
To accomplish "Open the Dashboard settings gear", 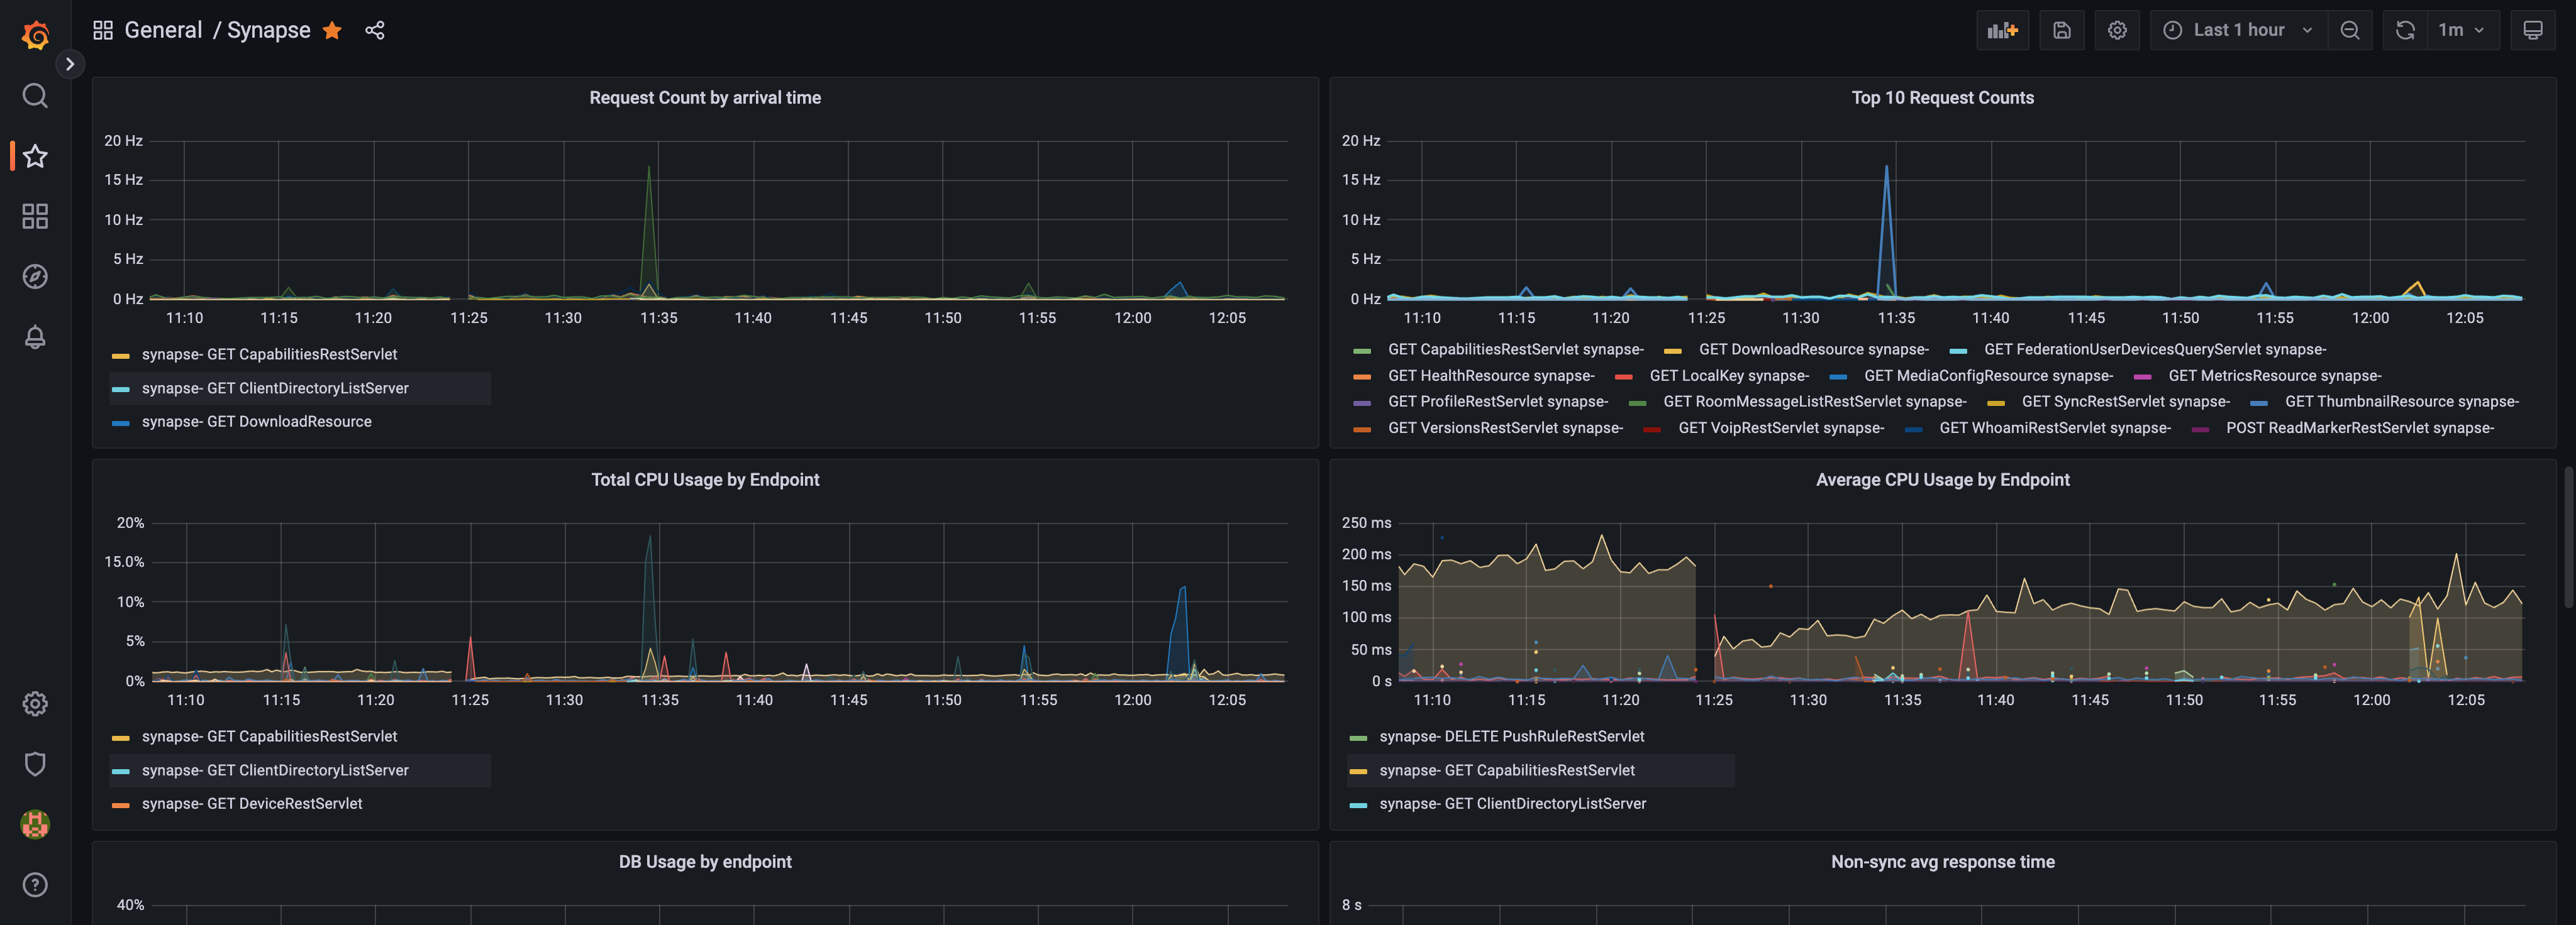I will tap(2117, 30).
